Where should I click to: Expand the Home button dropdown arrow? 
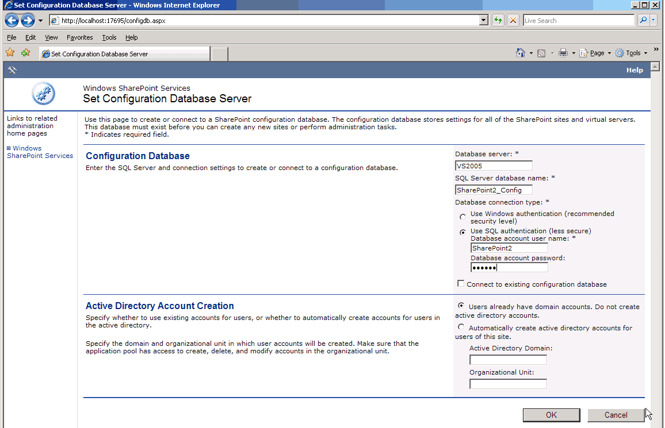coord(531,53)
